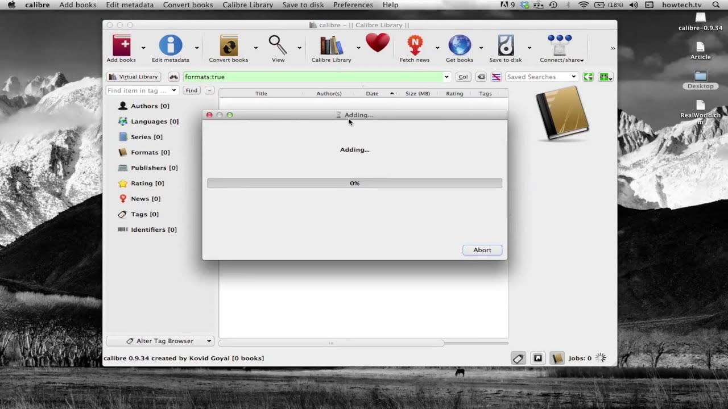Open the Saved Searches combo box
This screenshot has height=409, width=728.
click(x=541, y=77)
